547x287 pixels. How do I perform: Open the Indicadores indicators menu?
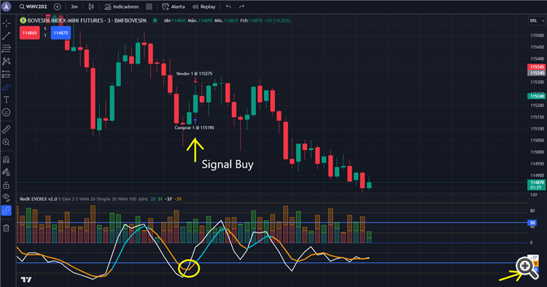coord(121,7)
